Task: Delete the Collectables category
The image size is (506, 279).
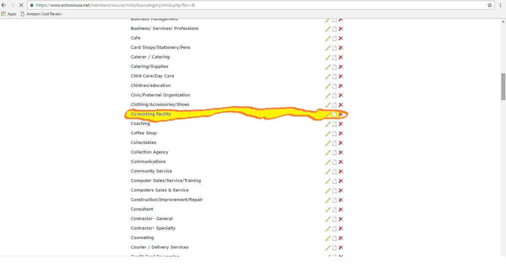Action: pos(341,143)
